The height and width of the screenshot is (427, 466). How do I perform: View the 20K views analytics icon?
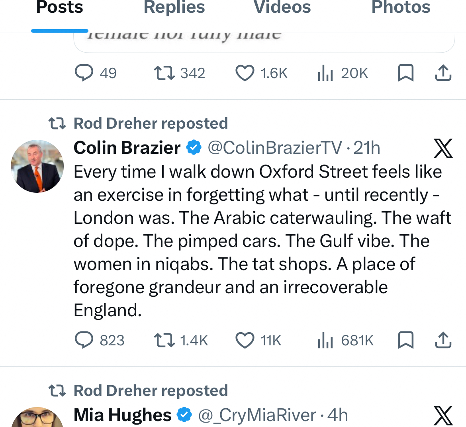pyautogui.click(x=325, y=73)
